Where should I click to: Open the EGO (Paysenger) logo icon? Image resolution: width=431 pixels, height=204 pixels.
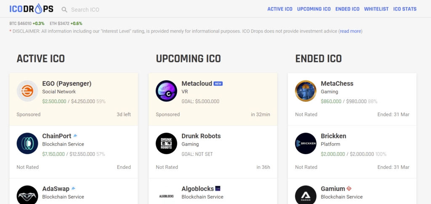click(27, 91)
